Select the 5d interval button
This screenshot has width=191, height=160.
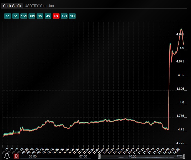16,16
